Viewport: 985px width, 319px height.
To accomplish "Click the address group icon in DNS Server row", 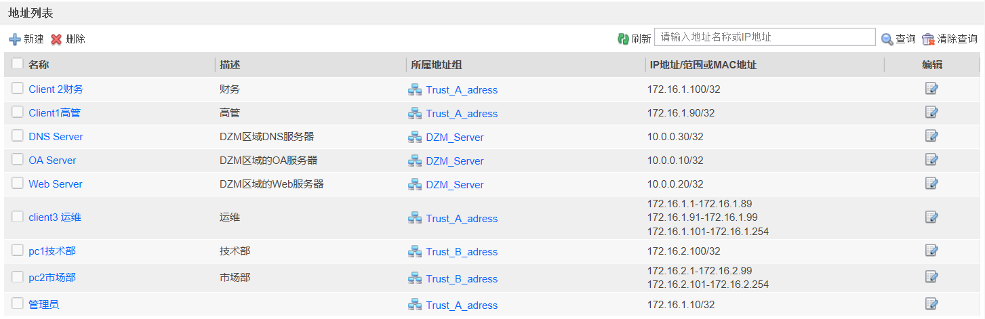I will pos(415,137).
